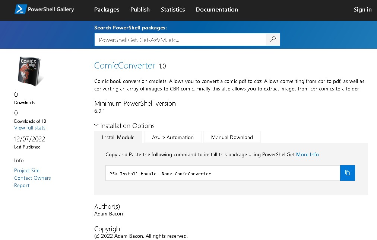Open Documentation from the top navigation
Viewport: 377px width, 240px height.
pyautogui.click(x=217, y=10)
